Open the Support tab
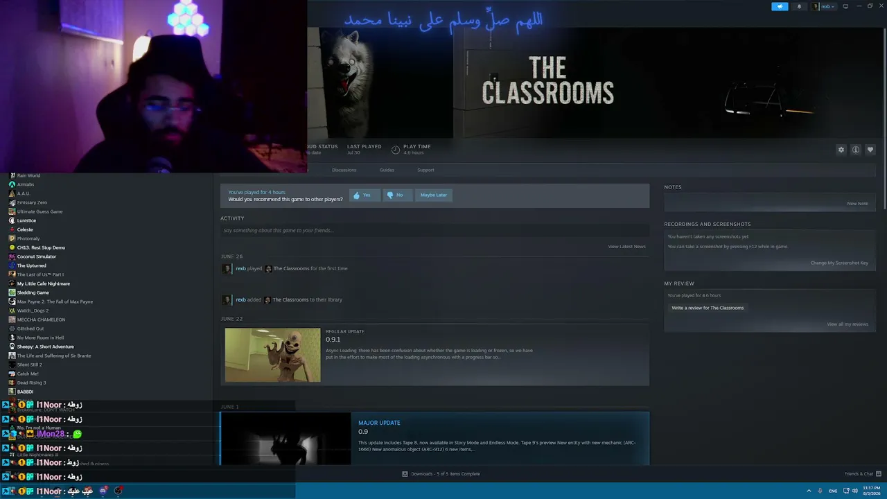The height and width of the screenshot is (499, 887). click(x=425, y=170)
